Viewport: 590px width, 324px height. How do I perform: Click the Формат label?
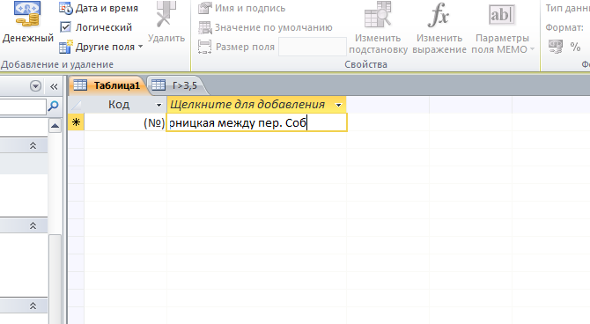(564, 27)
